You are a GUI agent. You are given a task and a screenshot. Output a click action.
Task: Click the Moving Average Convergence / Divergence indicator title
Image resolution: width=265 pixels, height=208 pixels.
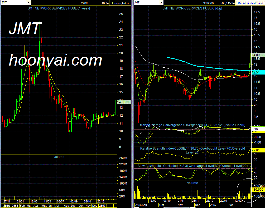tap(192, 125)
